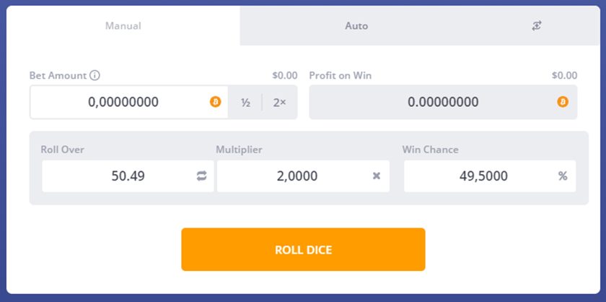Image resolution: width=606 pixels, height=302 pixels.
Task: Switch to the Auto tab
Action: [x=356, y=26]
